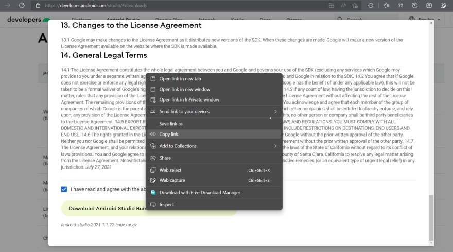Click the license dialog scrollbar thumb
This screenshot has width=453, height=252.
coord(431,217)
